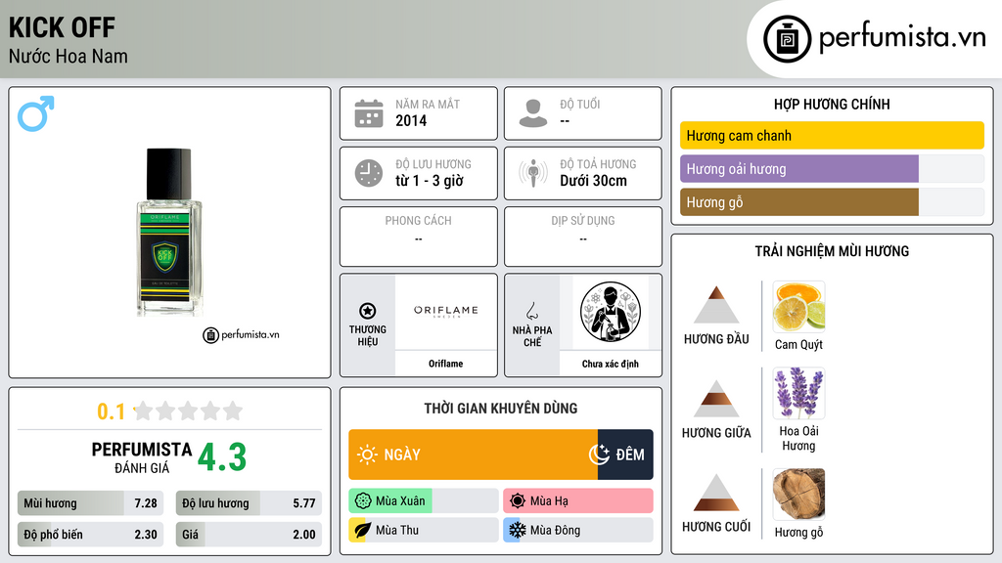Click the Hương đầu pyramid icon
Viewport: 1002px width, 563px height.
click(716, 305)
